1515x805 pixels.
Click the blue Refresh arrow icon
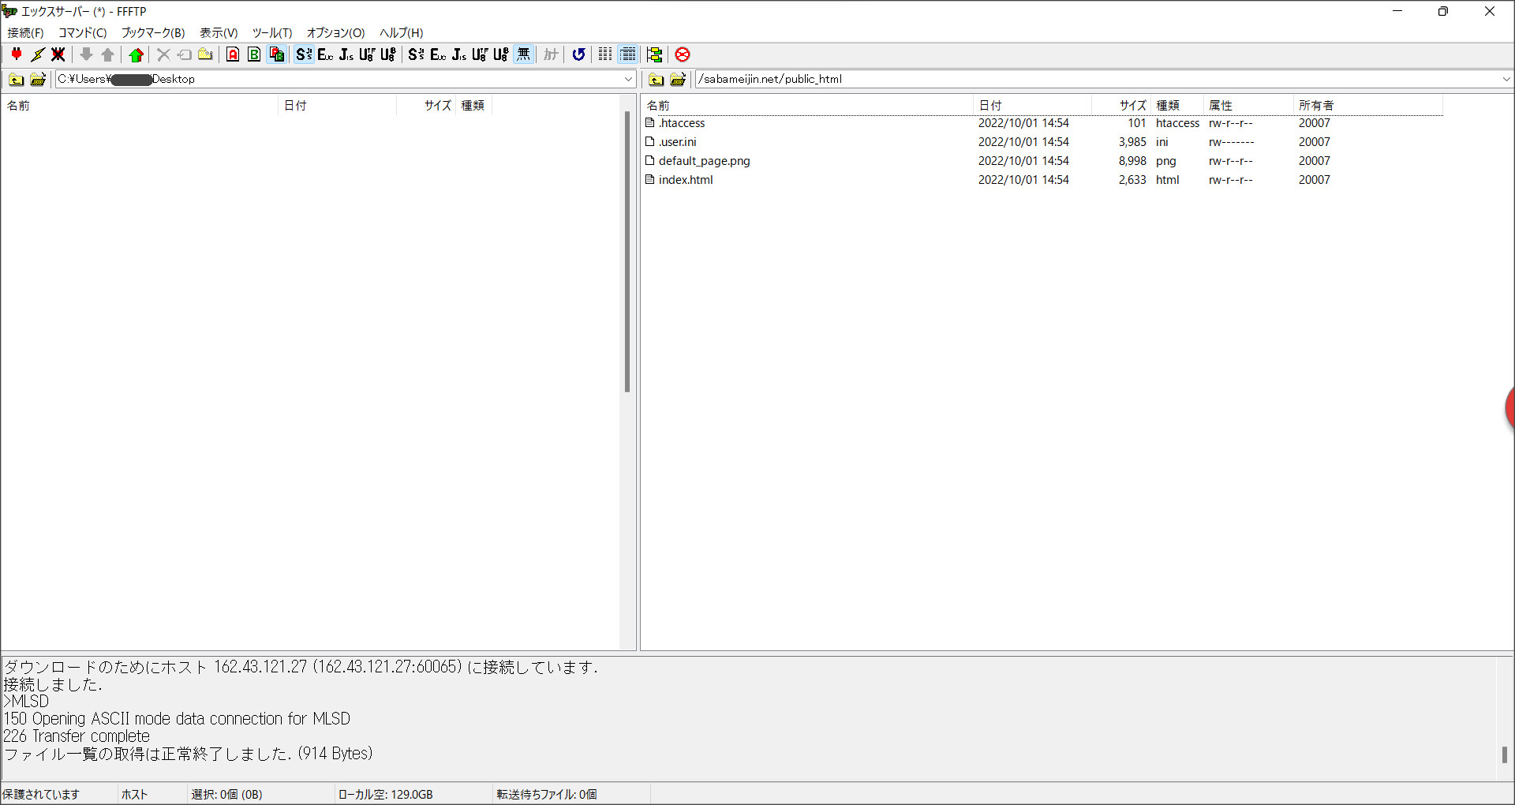pos(578,54)
